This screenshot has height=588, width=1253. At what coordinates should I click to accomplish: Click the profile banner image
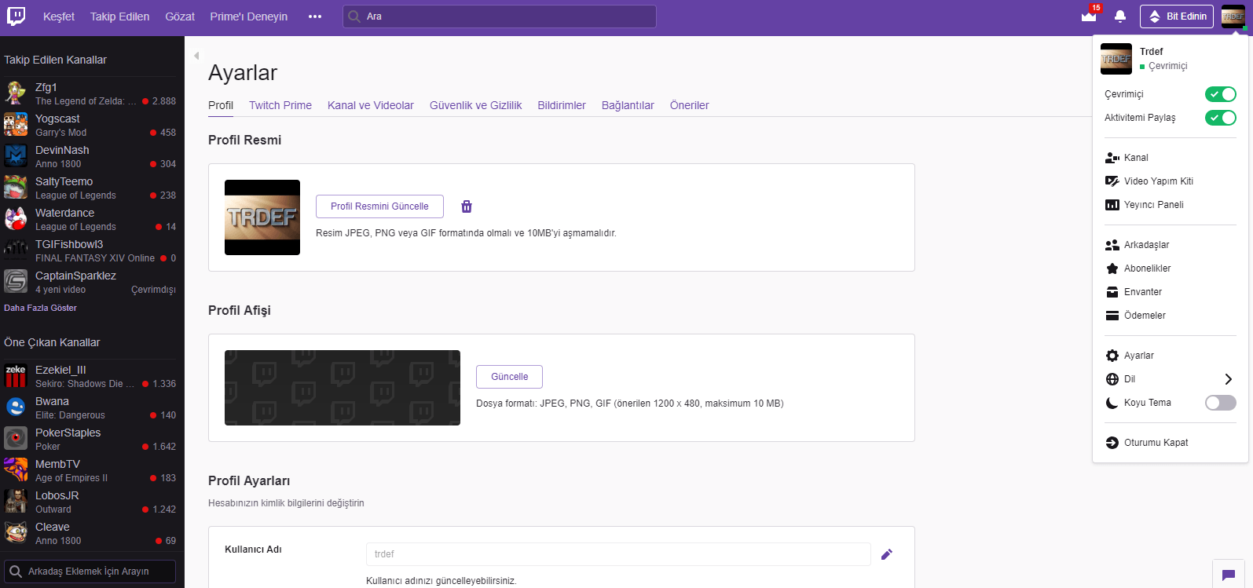point(343,388)
